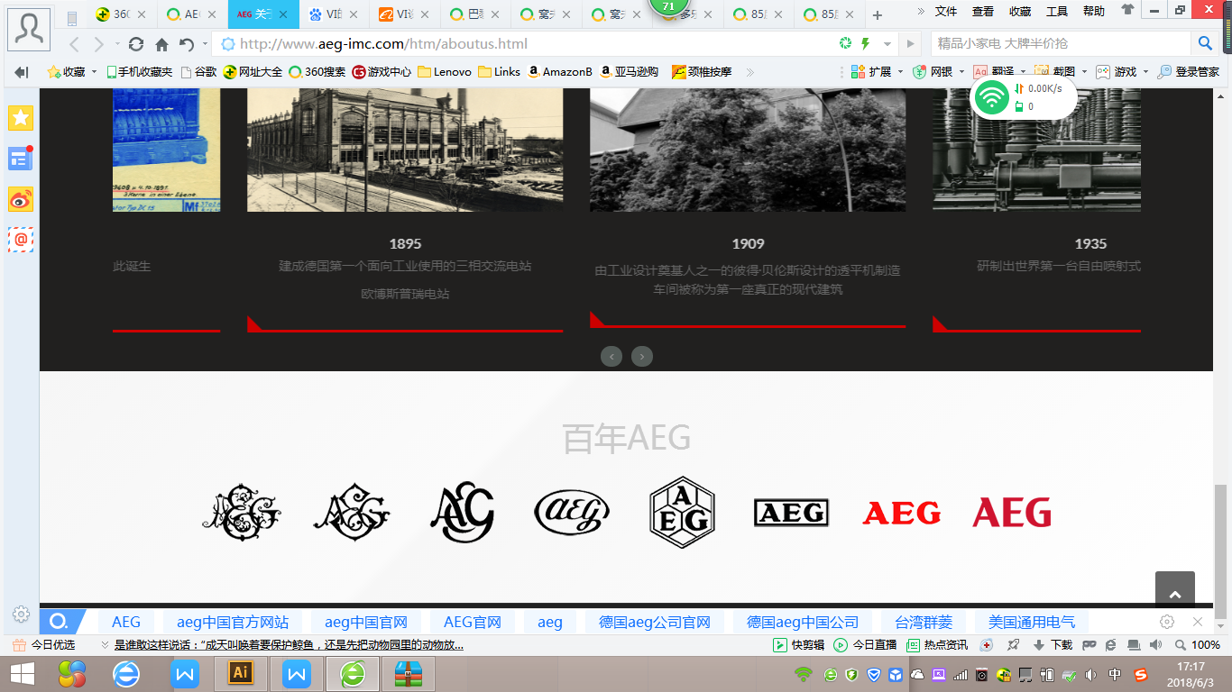
Task: Click the hexagonal AEG logo image
Action: tap(682, 513)
